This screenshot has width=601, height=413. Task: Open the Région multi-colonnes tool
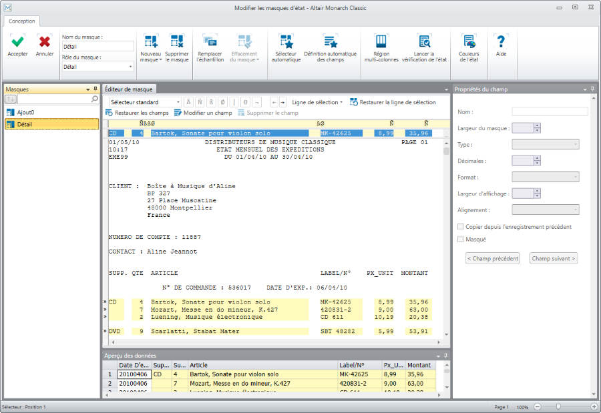point(381,41)
